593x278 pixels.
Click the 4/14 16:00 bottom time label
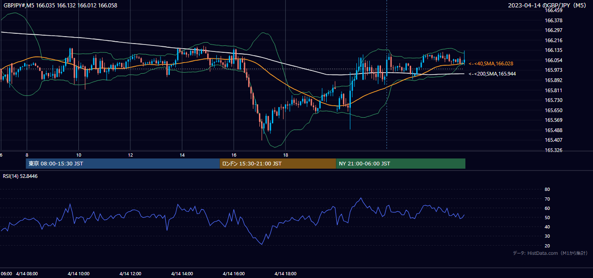[x=234, y=273]
